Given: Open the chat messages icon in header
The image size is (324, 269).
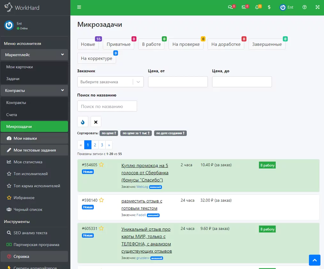Looking at the screenshot, I should [230, 7].
